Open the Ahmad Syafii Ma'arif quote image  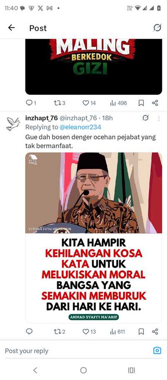pos(94,237)
